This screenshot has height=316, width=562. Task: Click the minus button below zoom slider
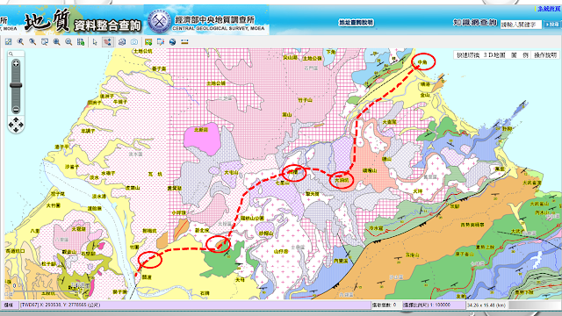click(x=16, y=109)
